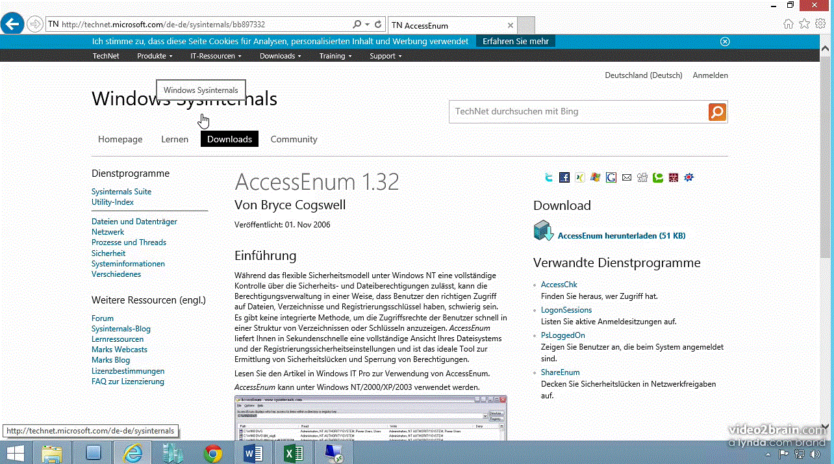Open Word from the taskbar
This screenshot has width=834, height=464.
(x=253, y=452)
